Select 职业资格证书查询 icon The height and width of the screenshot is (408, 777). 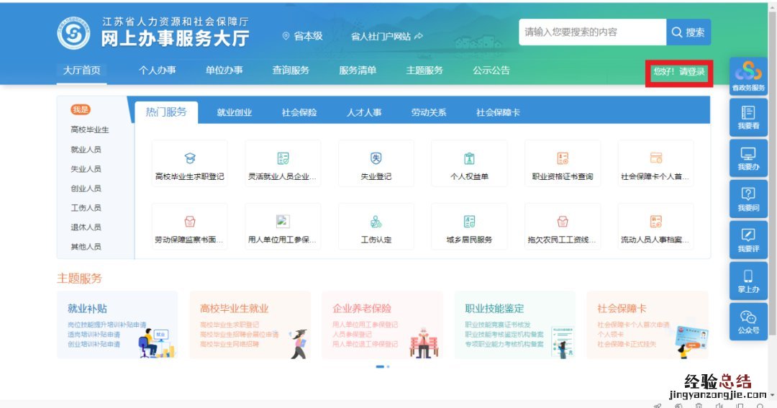click(x=563, y=159)
